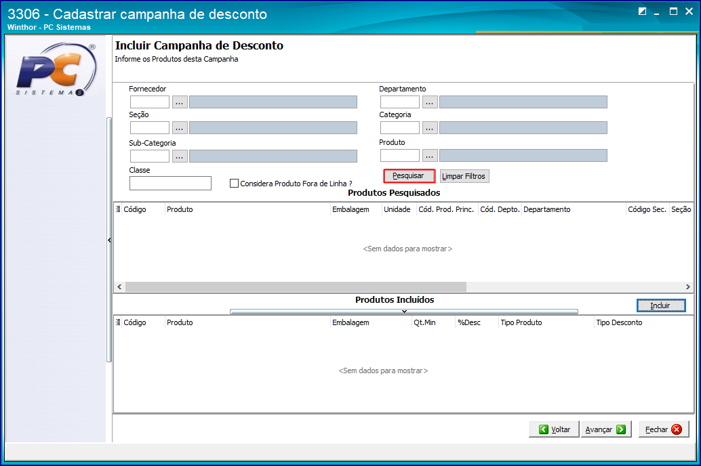Focus the Departamento code field
701x466 pixels.
point(400,102)
